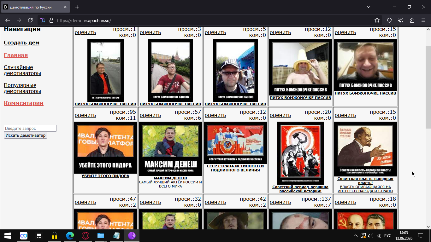Click оценить on the card with 42 views
The image size is (431, 242).
(x=215, y=202)
